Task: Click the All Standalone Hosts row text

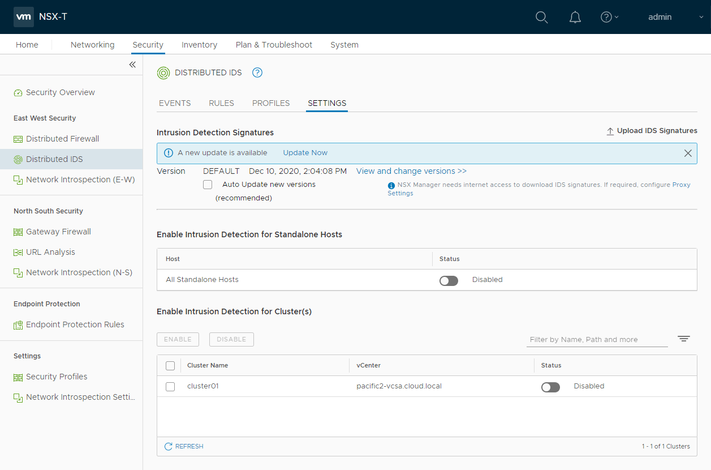Action: tap(202, 280)
